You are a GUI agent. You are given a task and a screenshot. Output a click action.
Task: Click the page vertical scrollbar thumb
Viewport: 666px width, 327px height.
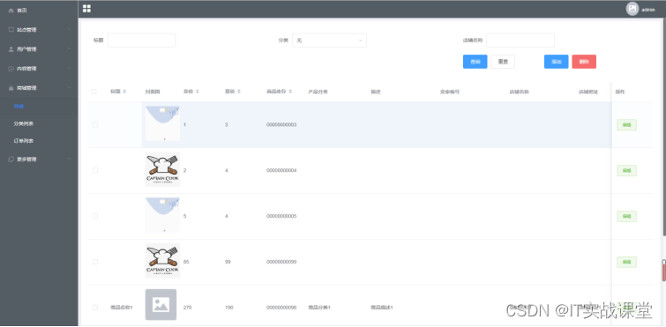(664, 127)
